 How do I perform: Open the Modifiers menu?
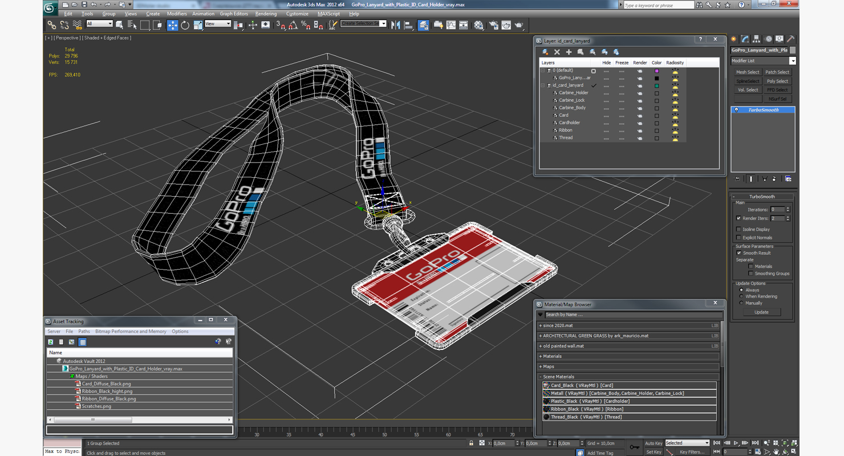(x=177, y=14)
